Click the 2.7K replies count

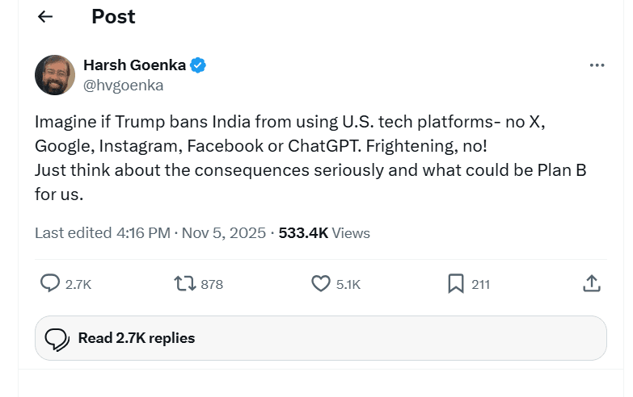[x=78, y=284]
